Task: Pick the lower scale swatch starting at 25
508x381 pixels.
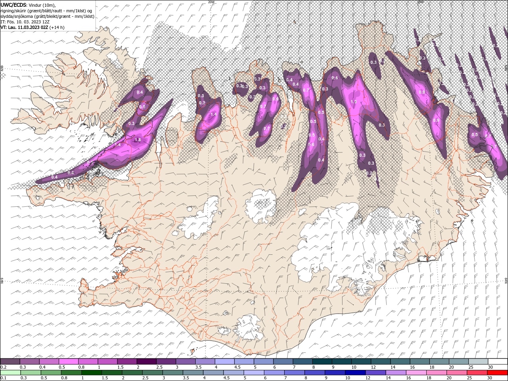Action: coord(477,373)
